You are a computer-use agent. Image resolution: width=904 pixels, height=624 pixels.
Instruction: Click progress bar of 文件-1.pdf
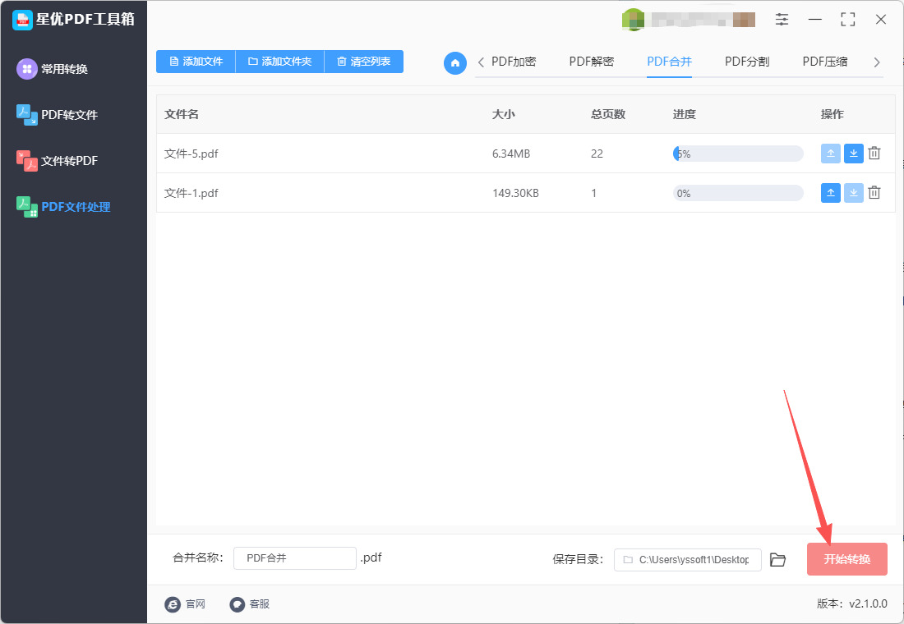(738, 193)
